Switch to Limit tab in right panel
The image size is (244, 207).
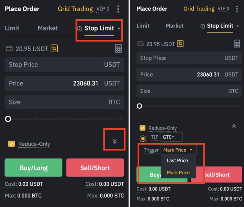click(x=143, y=26)
